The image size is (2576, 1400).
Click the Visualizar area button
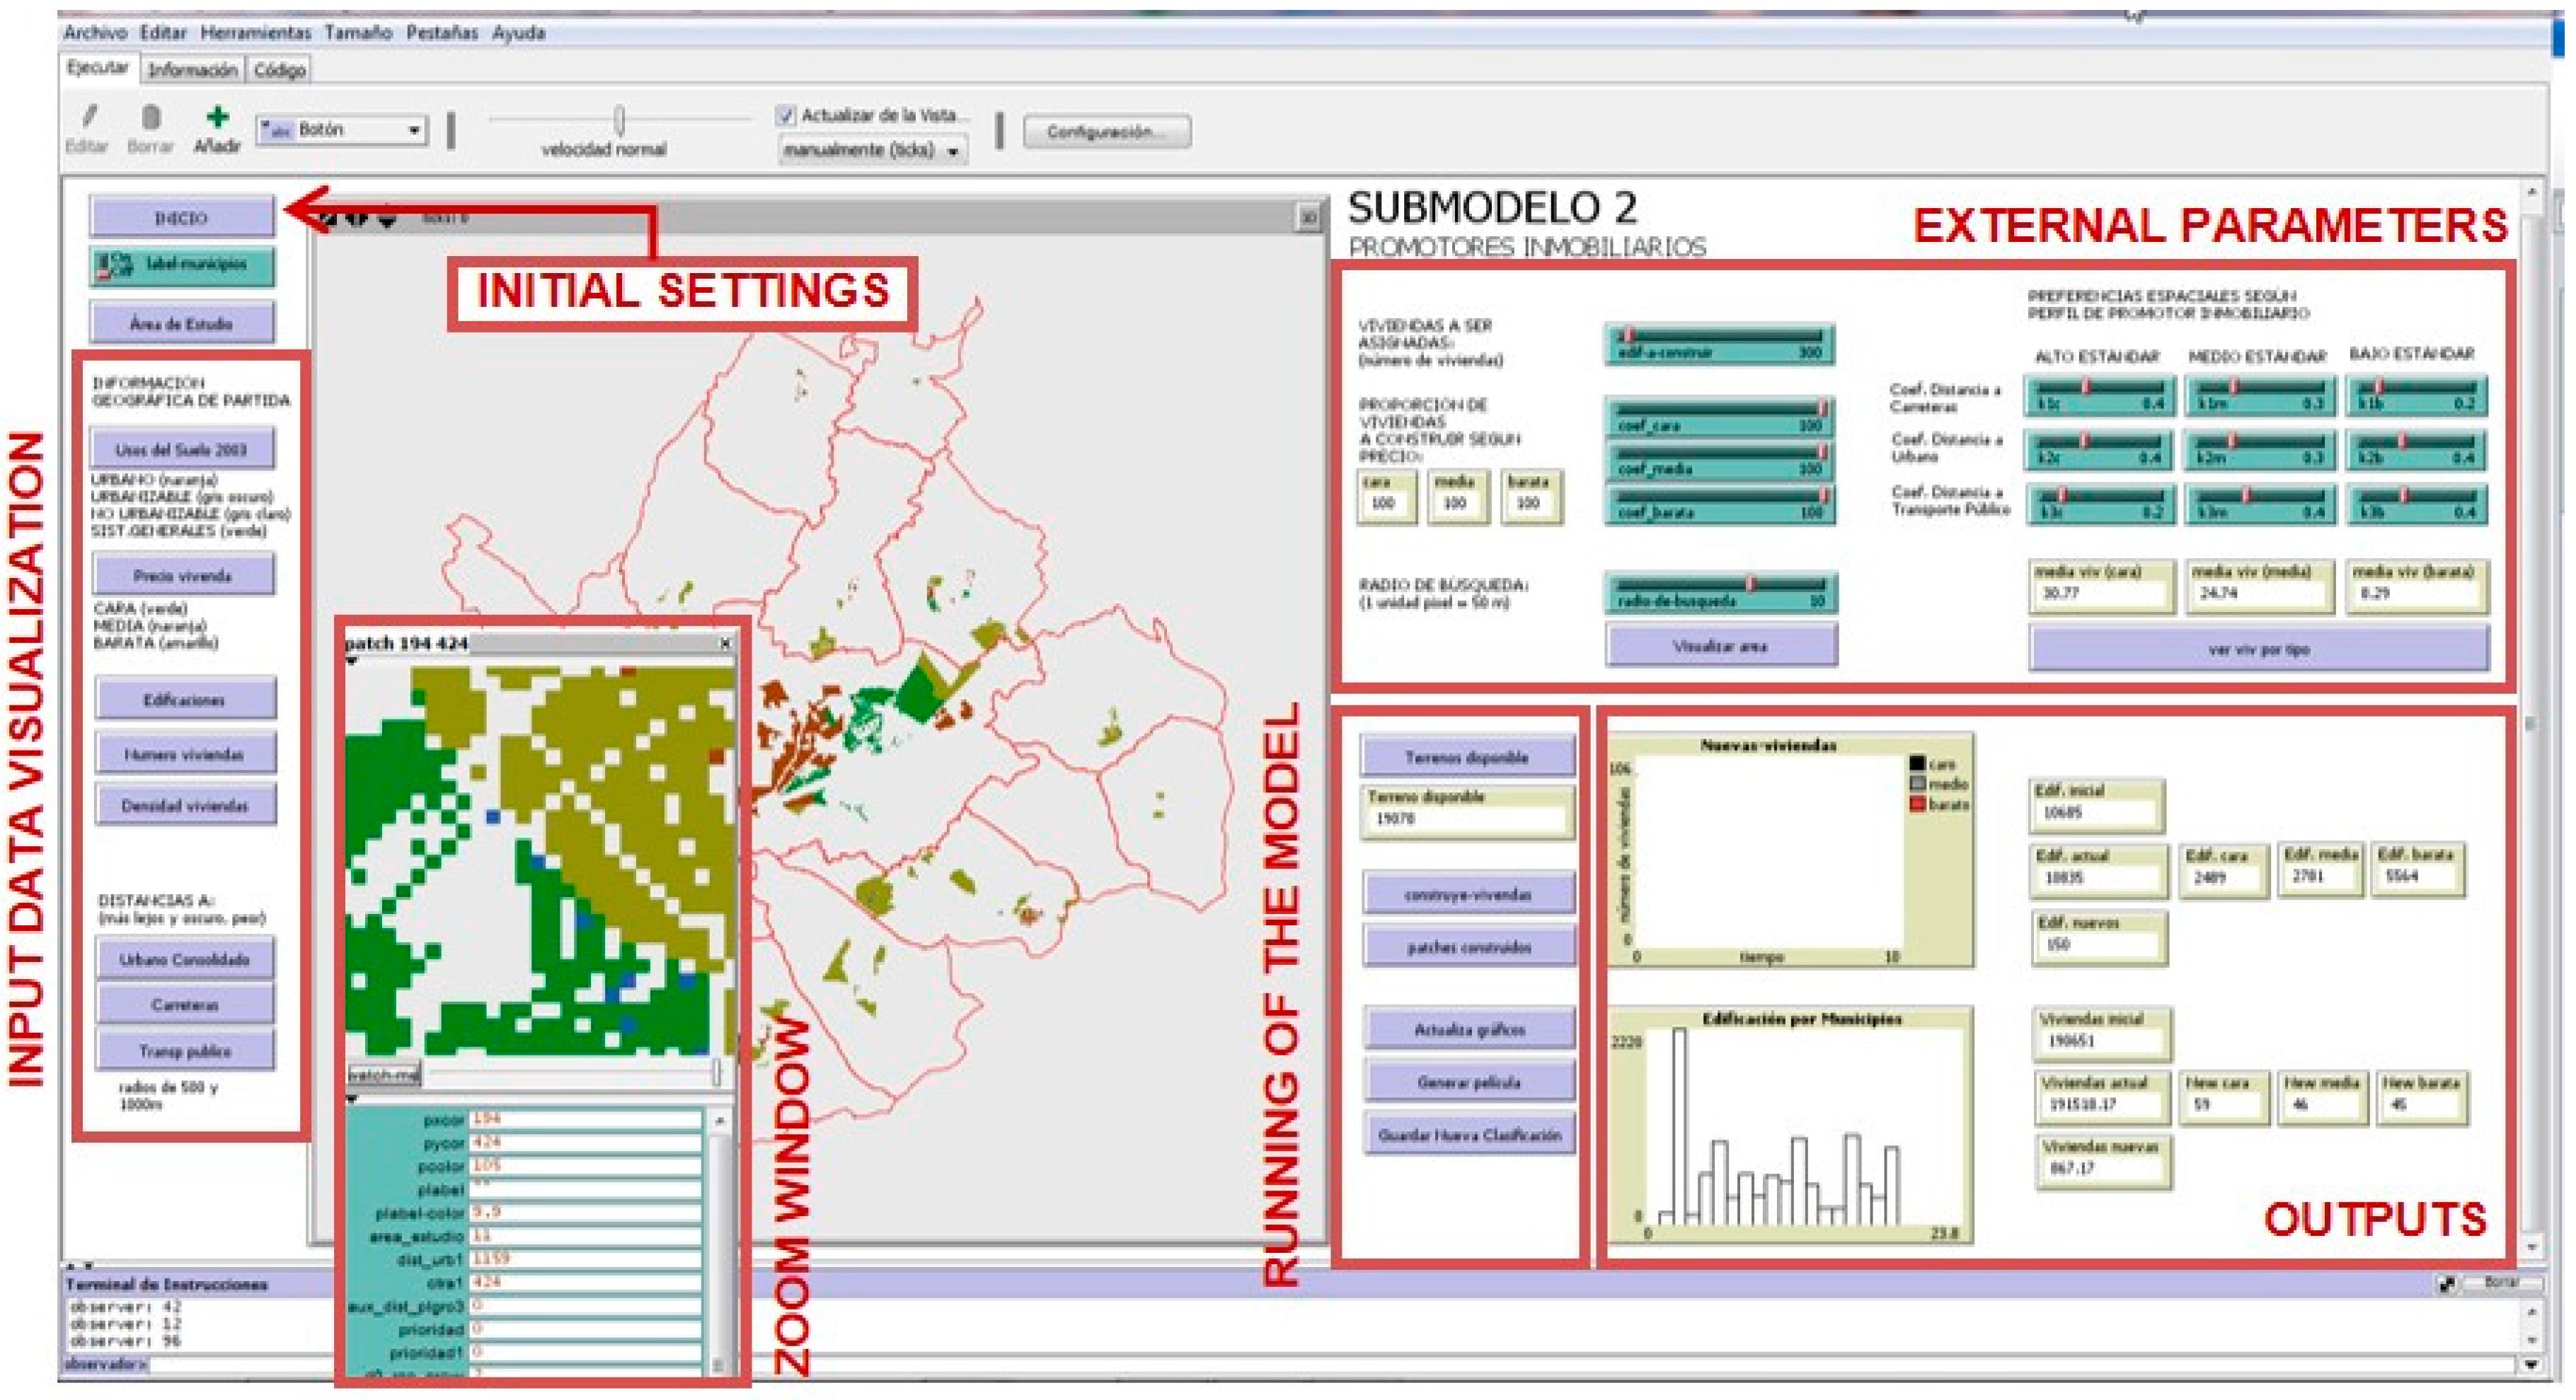(1721, 646)
